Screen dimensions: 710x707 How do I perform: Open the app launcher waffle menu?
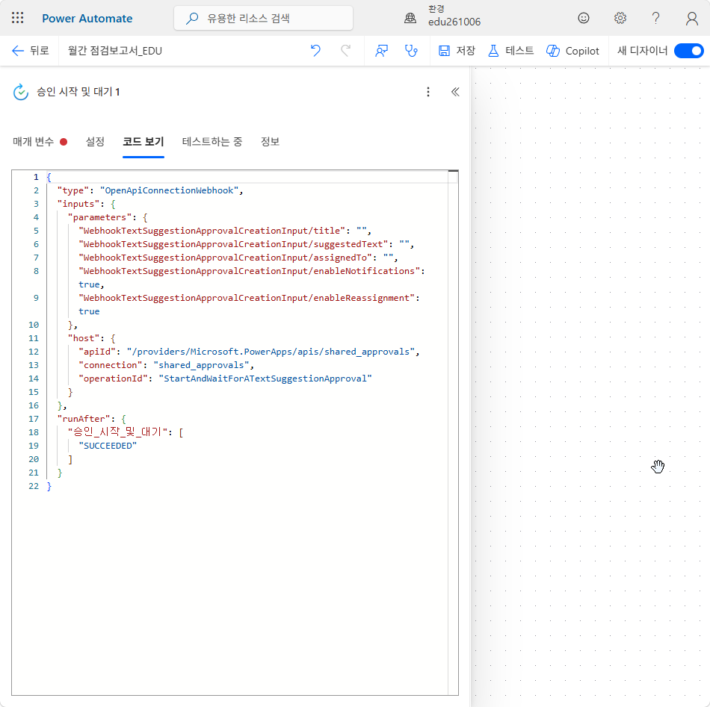coord(18,18)
